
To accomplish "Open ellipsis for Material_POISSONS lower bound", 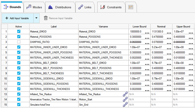I will (147, 38).
